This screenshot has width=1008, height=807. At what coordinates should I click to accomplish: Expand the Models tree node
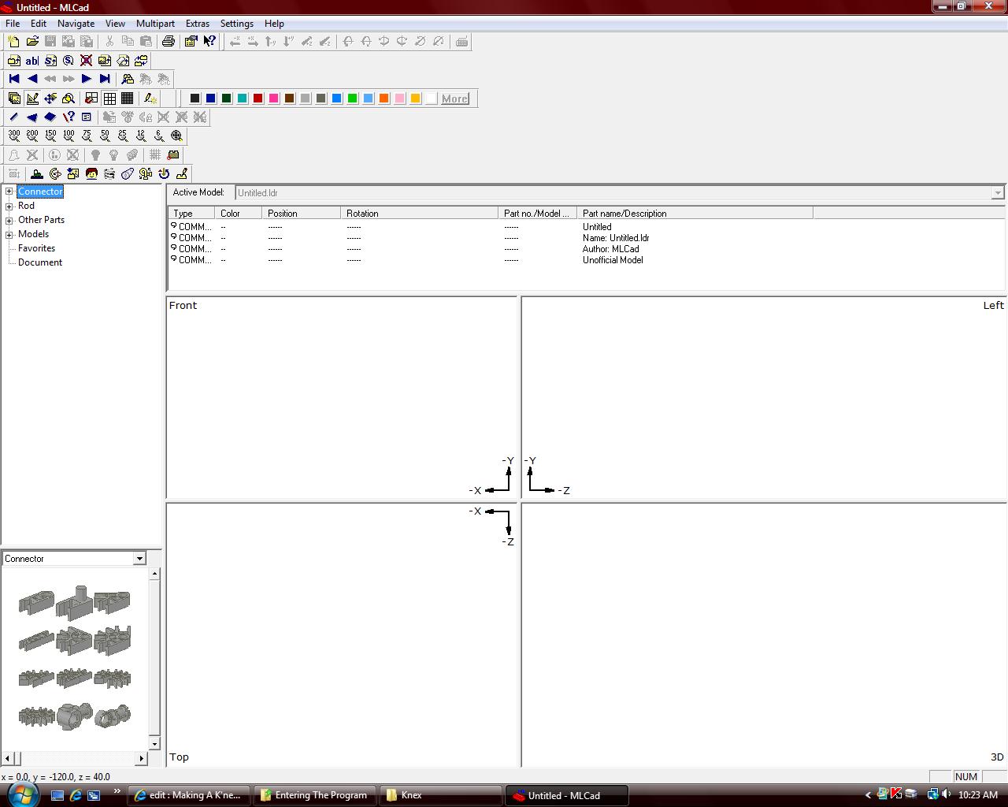(x=9, y=234)
